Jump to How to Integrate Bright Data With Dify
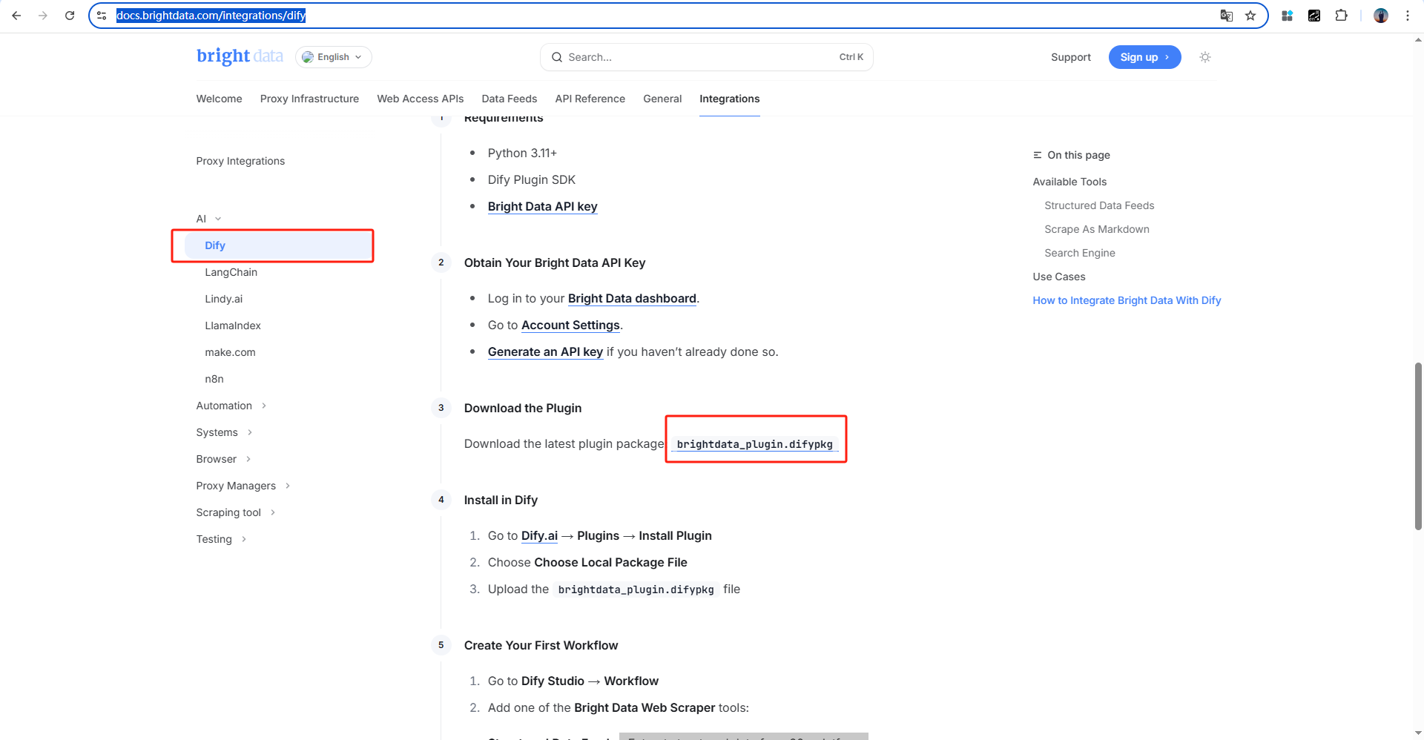Screen dimensions: 1424x740 pos(1127,300)
